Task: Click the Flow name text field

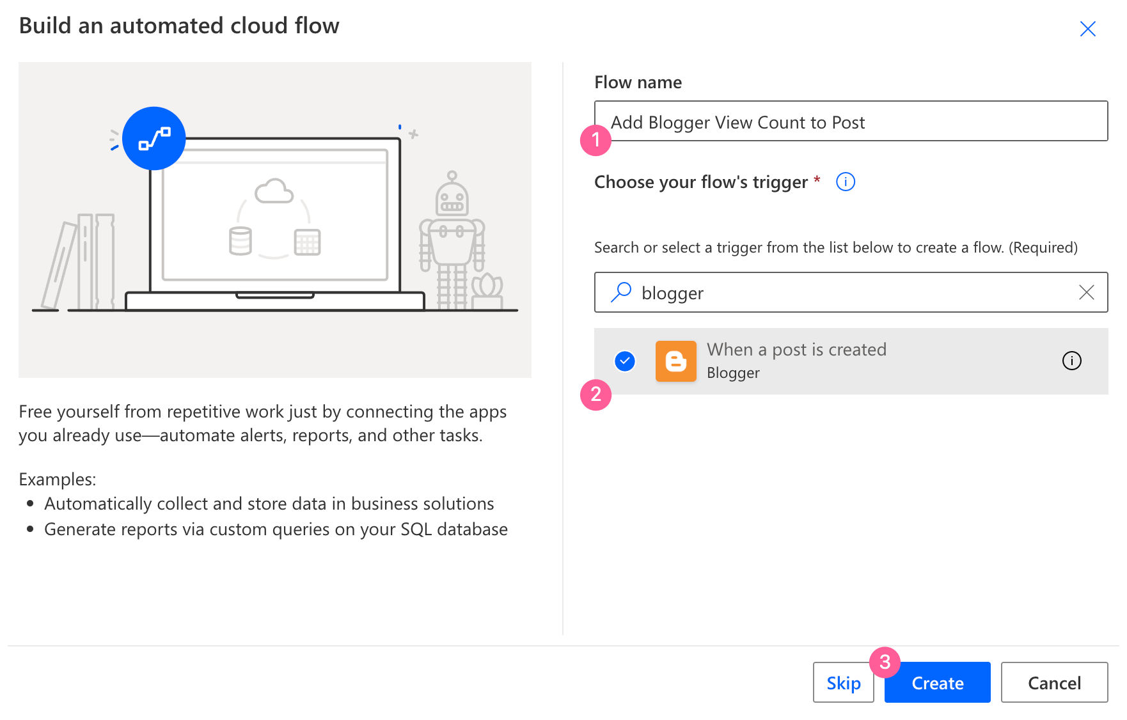Action: click(x=851, y=121)
